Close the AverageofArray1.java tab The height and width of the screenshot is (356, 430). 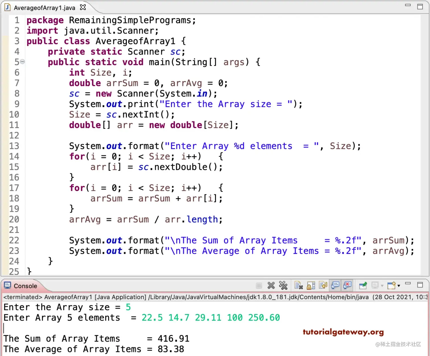coord(83,7)
